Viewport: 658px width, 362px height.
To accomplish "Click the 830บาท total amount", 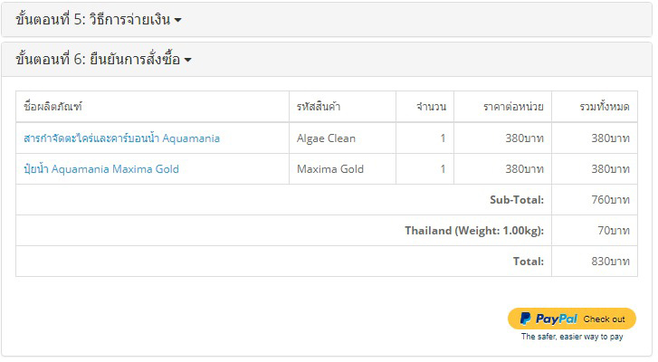I will 611,261.
